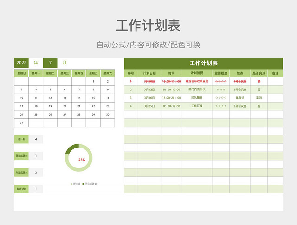Select the 取消 status cell in row 3
The image size is (297, 225).
(x=259, y=98)
